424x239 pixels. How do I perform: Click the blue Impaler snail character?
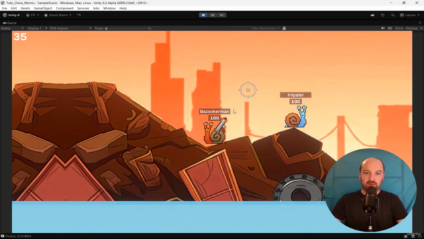click(x=295, y=117)
